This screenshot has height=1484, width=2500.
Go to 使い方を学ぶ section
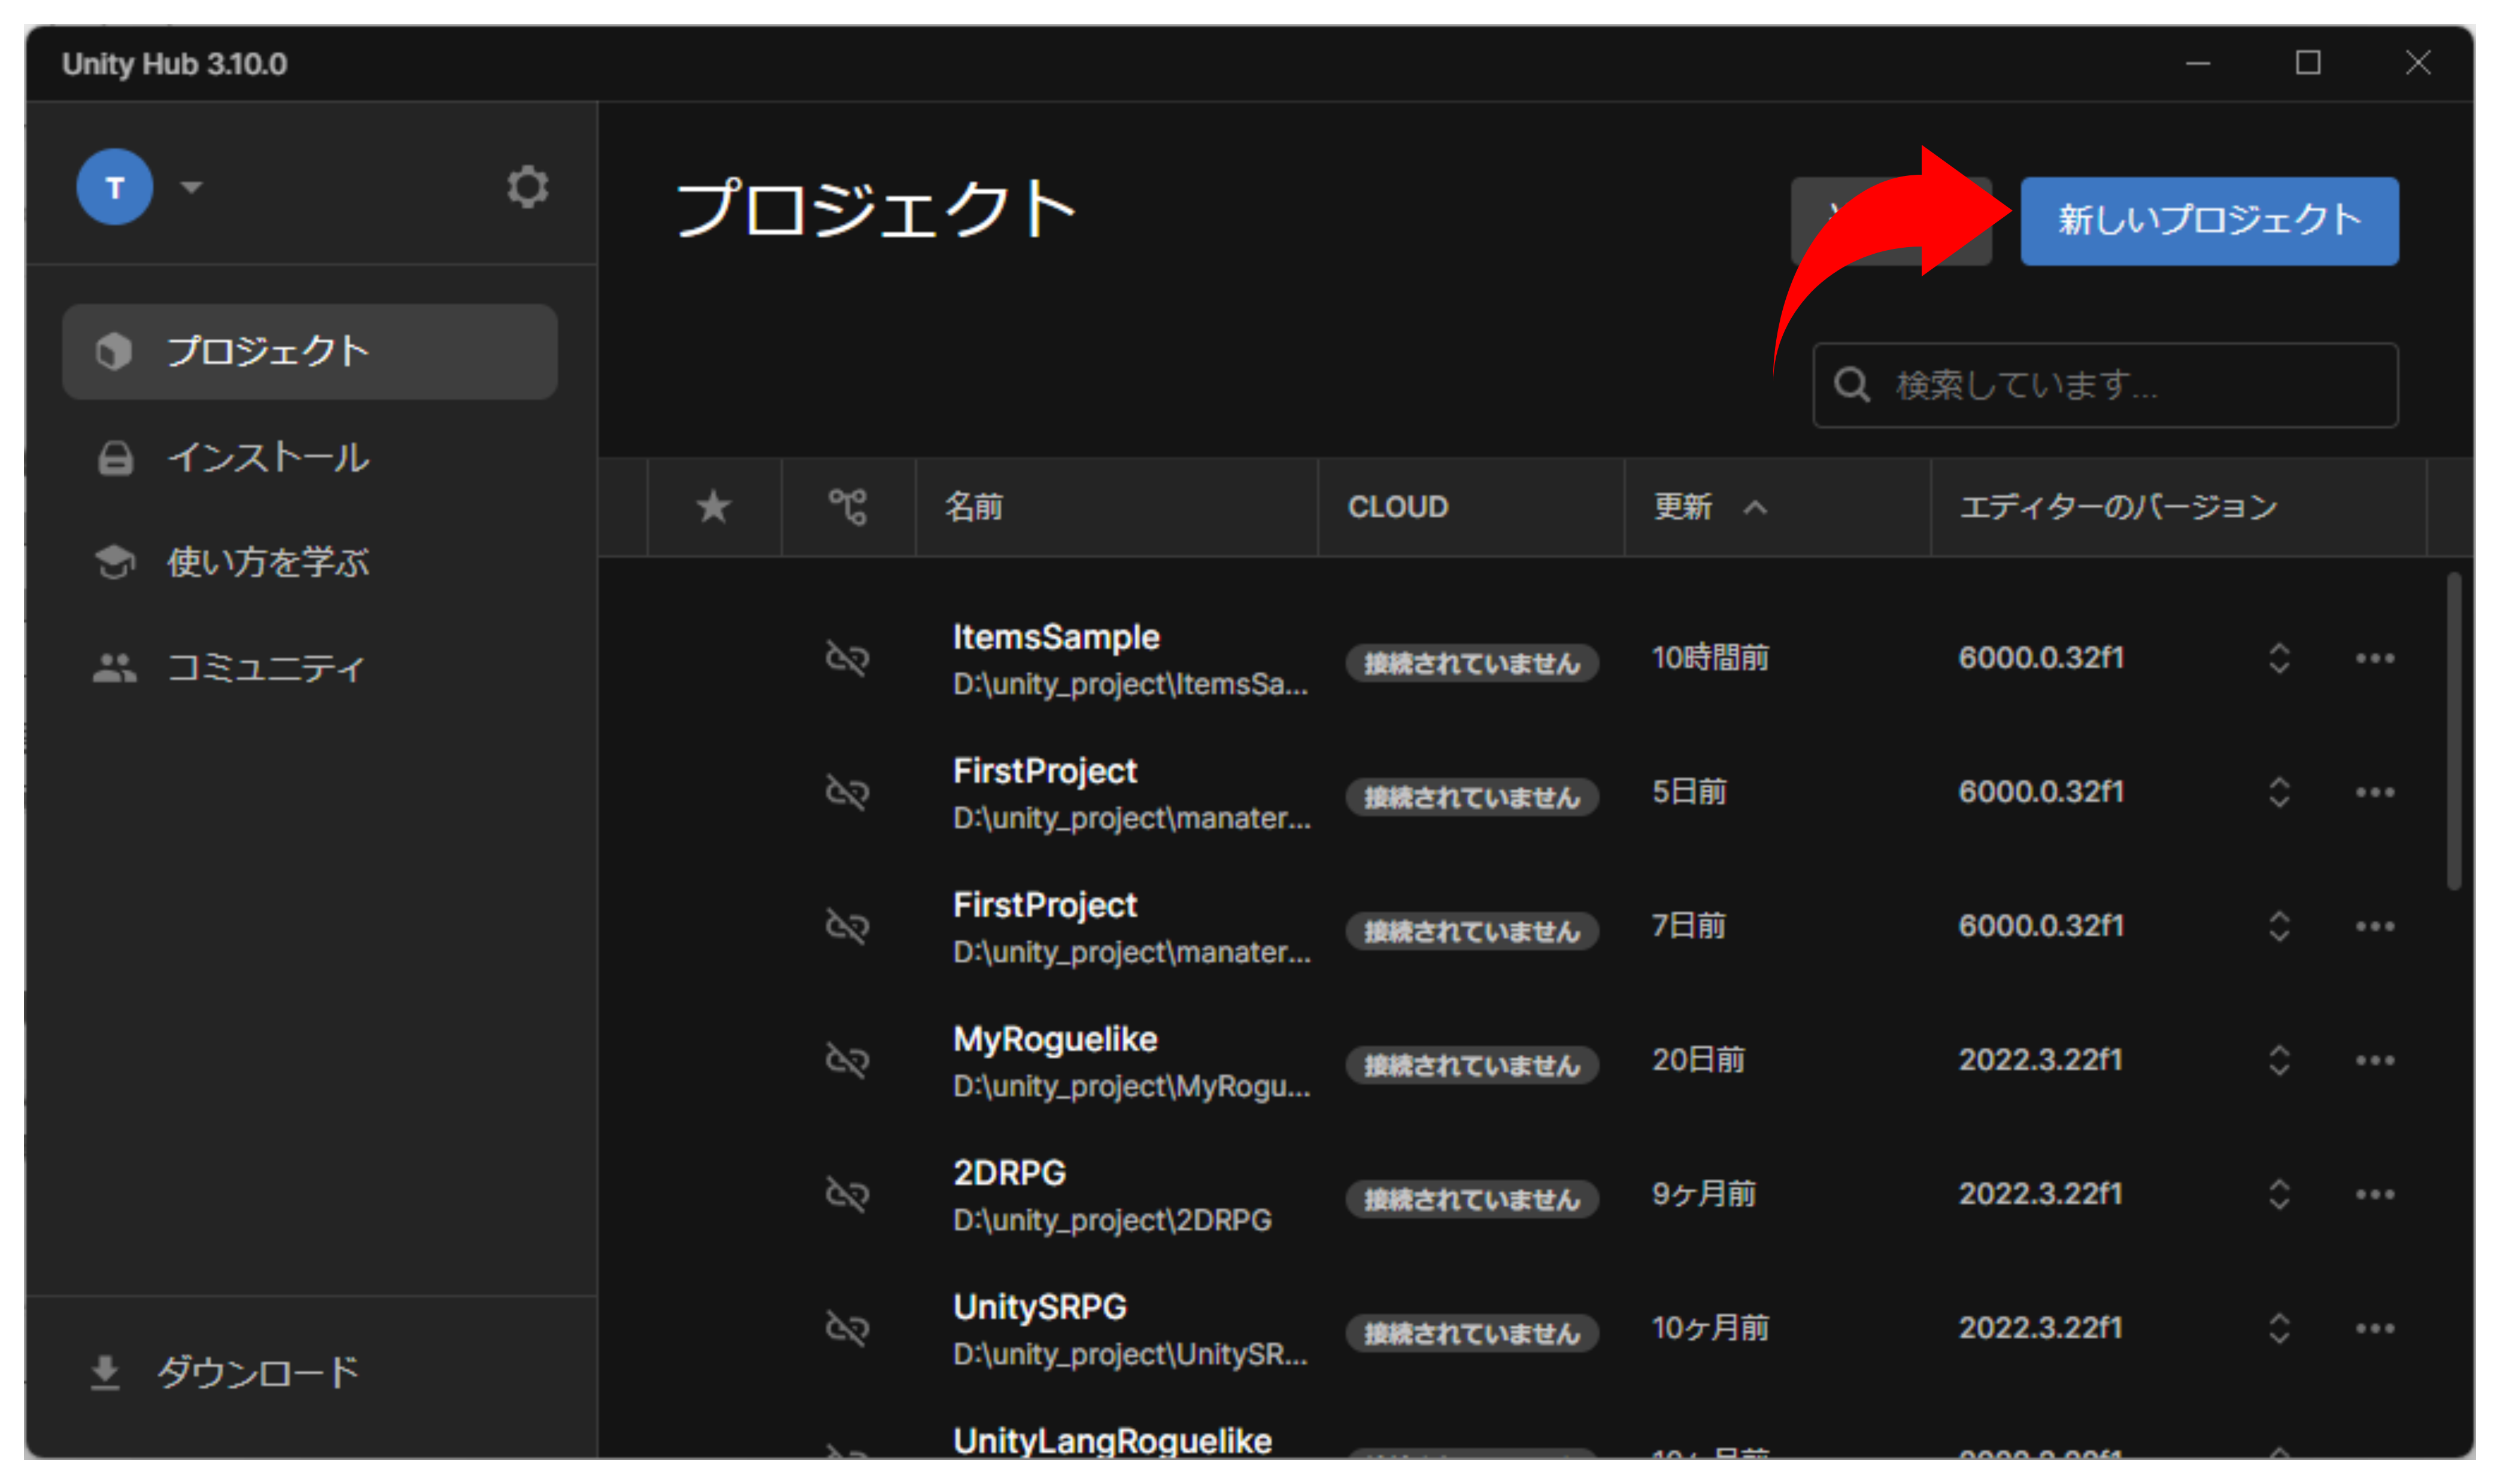click(268, 562)
